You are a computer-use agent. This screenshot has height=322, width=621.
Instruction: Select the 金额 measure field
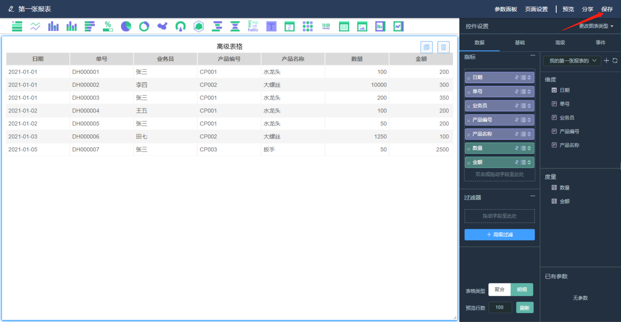pos(561,201)
